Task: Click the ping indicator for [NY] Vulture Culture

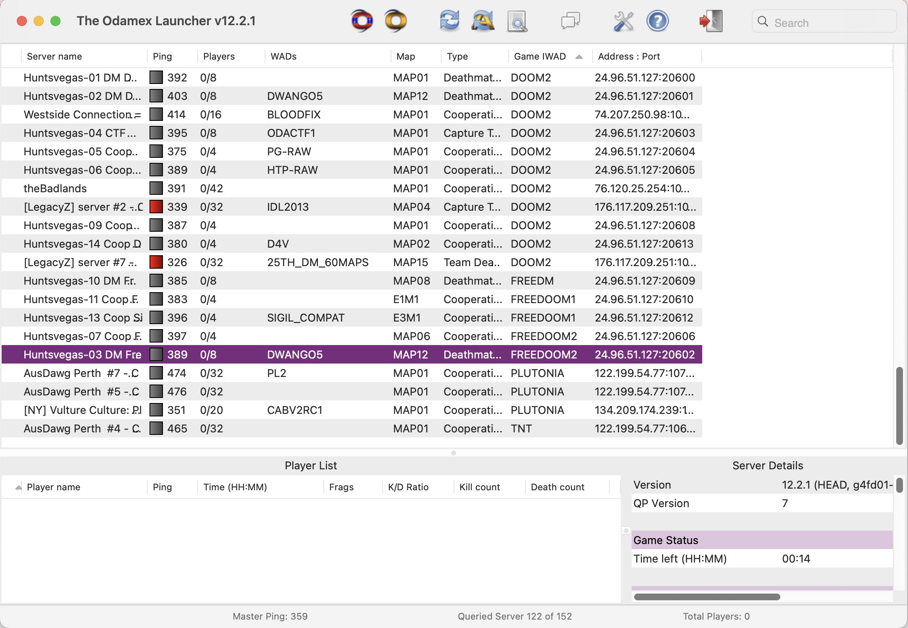Action: coord(156,410)
